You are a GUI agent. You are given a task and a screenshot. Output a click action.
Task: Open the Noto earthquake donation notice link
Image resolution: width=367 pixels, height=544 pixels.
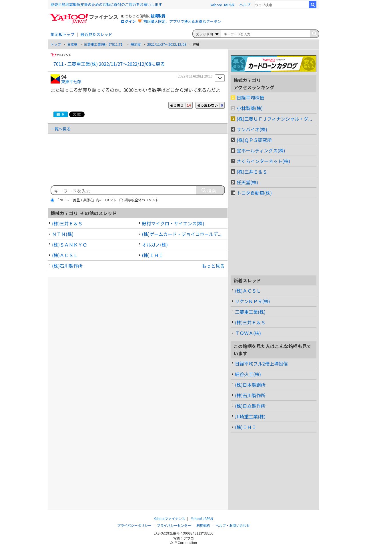coord(106,5)
